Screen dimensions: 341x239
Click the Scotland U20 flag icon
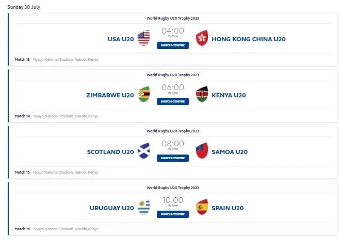coord(144,151)
